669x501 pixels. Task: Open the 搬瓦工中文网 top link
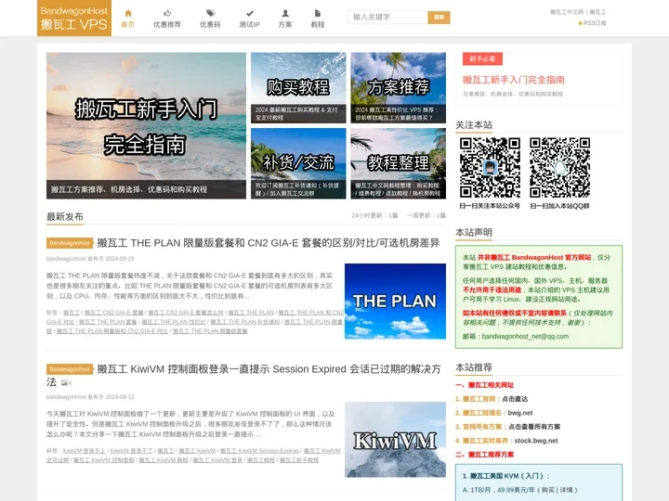point(567,12)
